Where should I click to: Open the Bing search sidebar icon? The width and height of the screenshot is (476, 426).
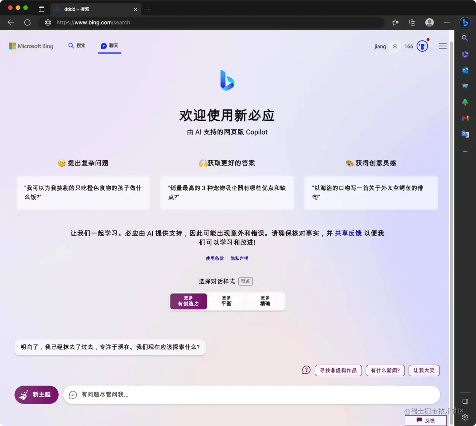pos(465,38)
